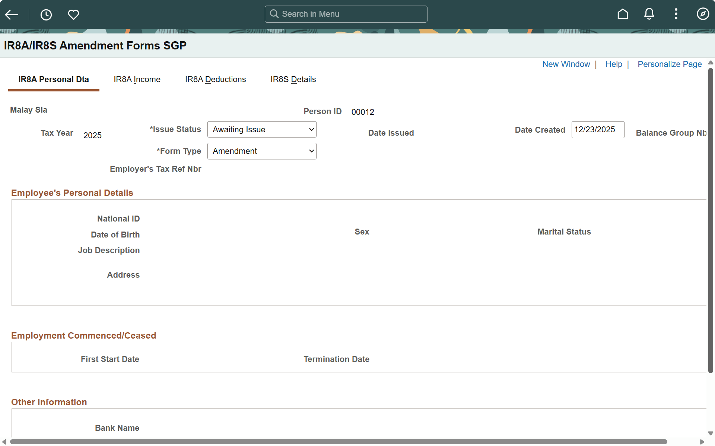Click the favorites heart icon

pos(73,14)
